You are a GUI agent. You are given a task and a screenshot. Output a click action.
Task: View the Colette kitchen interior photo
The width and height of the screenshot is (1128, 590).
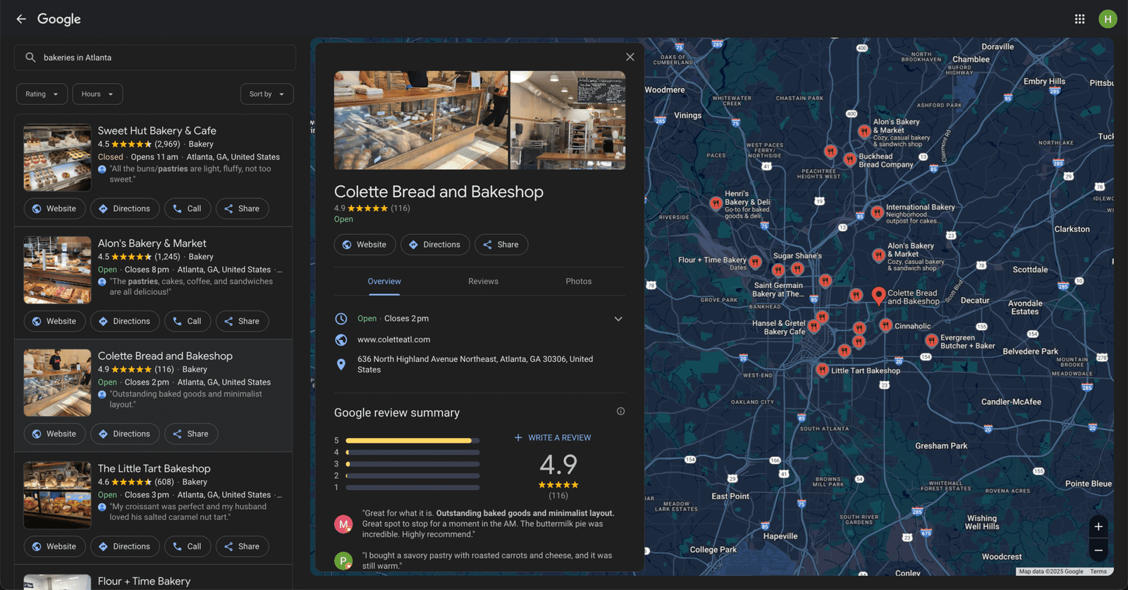tap(568, 120)
